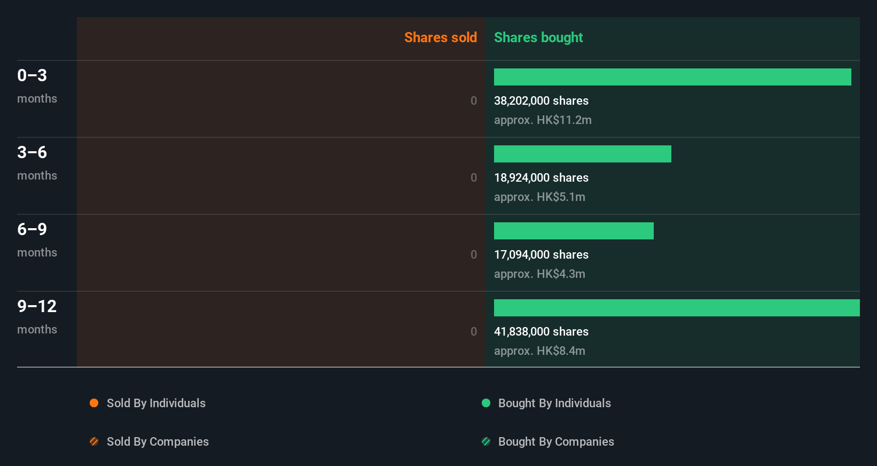Click the Shares sold column header

tap(441, 37)
